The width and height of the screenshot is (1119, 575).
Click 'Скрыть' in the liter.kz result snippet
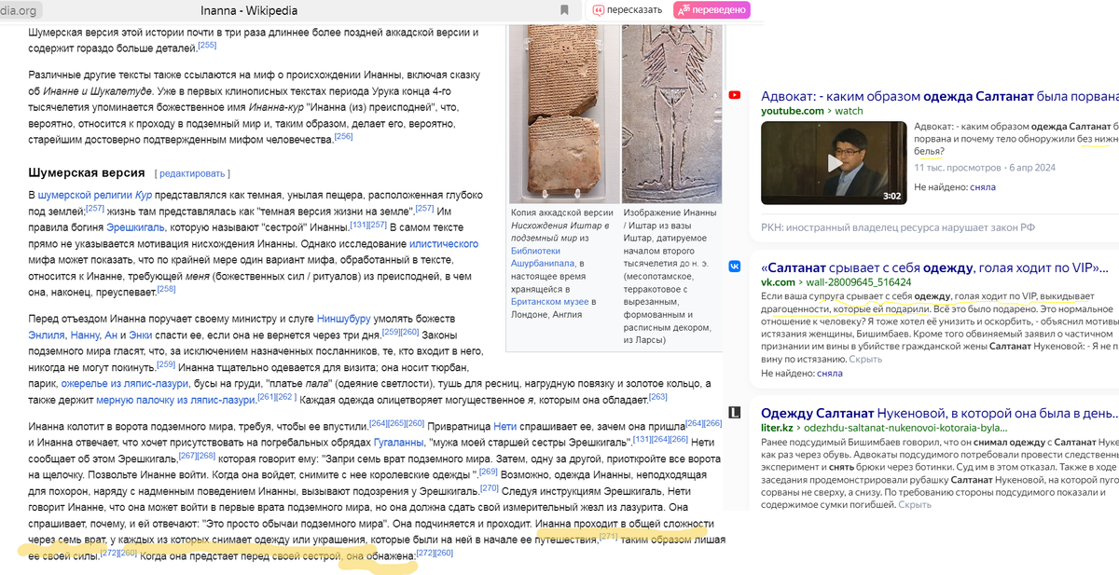point(914,505)
